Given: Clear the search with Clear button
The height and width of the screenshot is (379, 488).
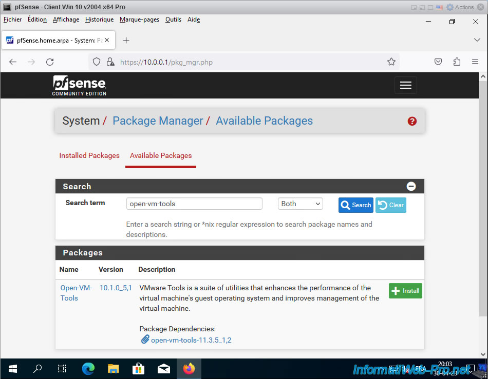Looking at the screenshot, I should click(x=391, y=205).
